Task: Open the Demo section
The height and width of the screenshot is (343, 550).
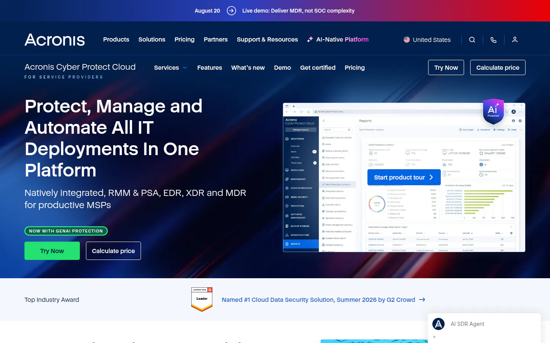Action: tap(282, 67)
